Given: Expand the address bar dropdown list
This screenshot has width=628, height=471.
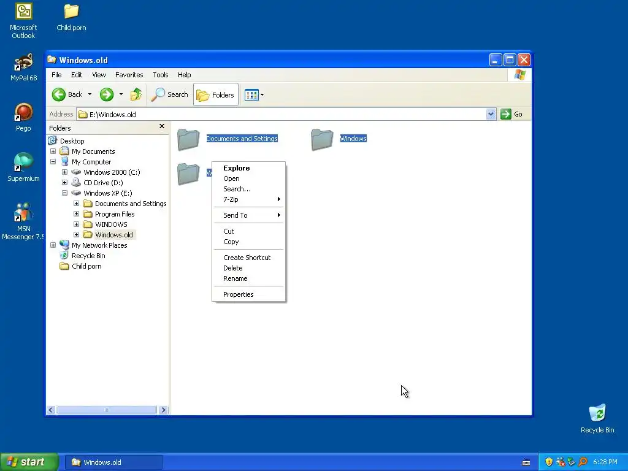Looking at the screenshot, I should [x=491, y=114].
